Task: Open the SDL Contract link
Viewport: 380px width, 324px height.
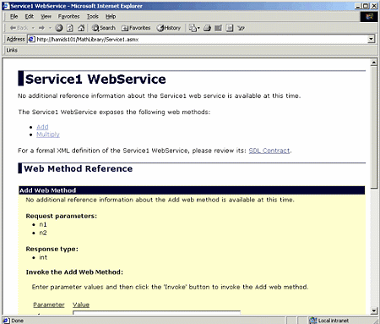Action: click(269, 151)
